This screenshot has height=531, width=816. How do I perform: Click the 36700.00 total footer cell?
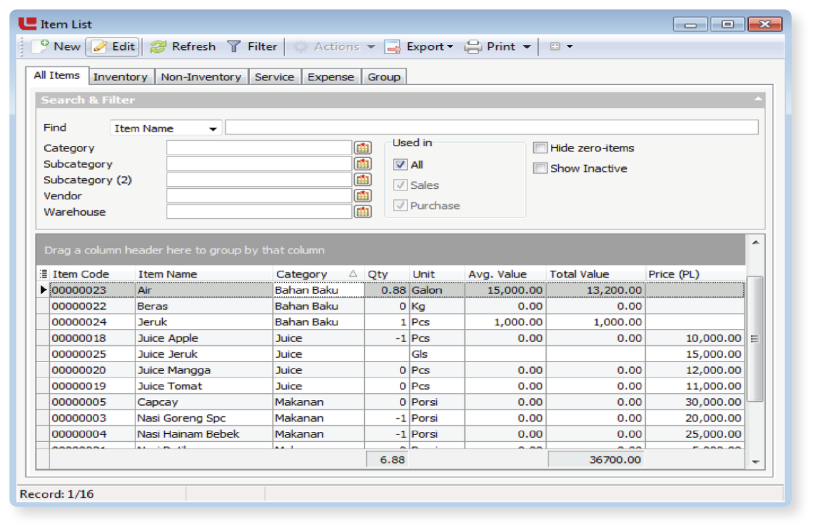pyautogui.click(x=596, y=460)
